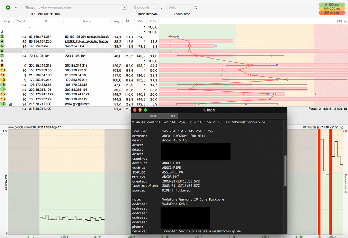Close the bash terminal tab with the x
Screen dimensions: 348x238
tap(135, 116)
